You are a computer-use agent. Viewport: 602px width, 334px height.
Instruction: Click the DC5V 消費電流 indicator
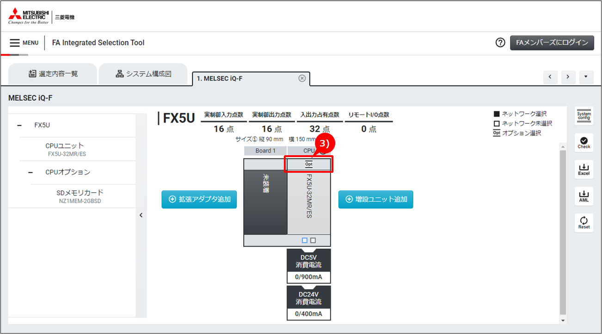(309, 266)
